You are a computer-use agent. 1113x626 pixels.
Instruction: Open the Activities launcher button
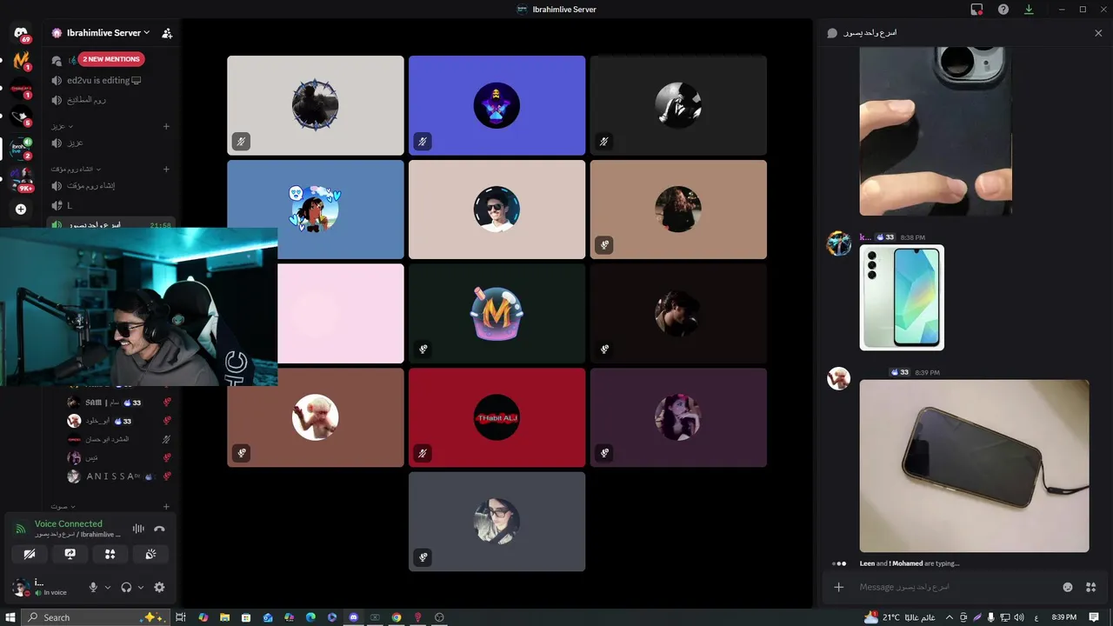pyautogui.click(x=110, y=554)
